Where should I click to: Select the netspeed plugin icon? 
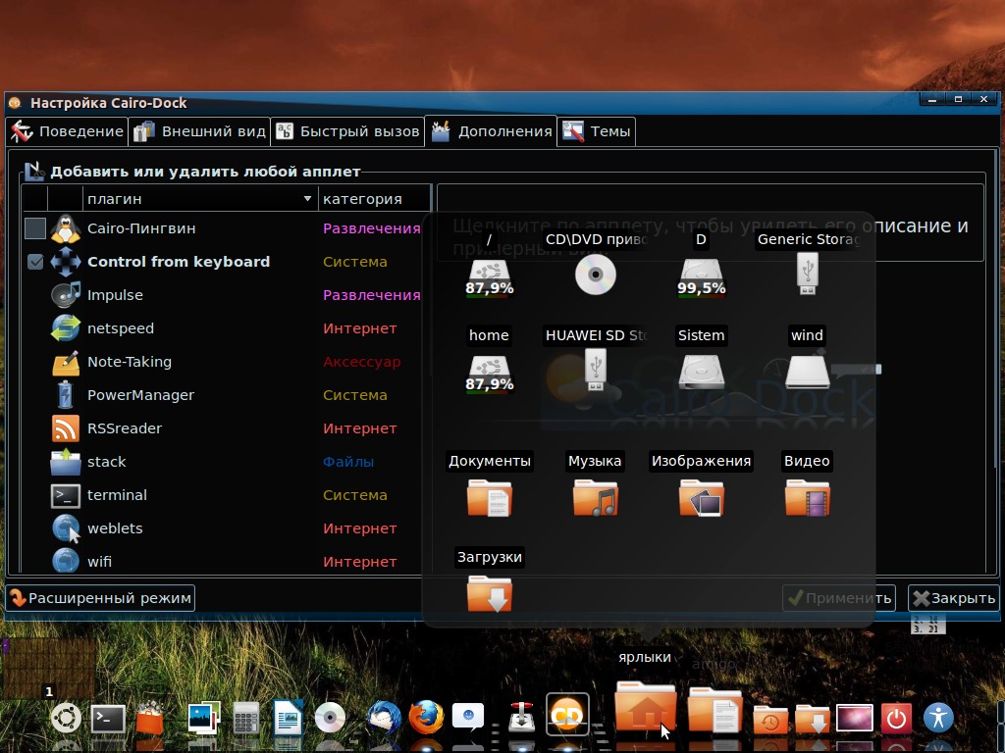[x=66, y=328]
